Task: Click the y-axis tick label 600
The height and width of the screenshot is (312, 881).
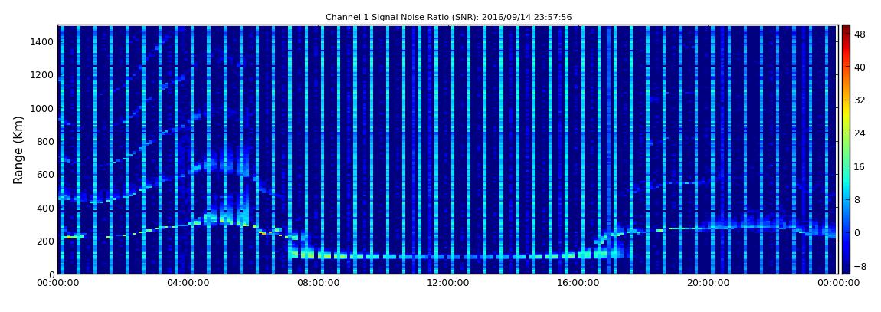Action: click(45, 174)
